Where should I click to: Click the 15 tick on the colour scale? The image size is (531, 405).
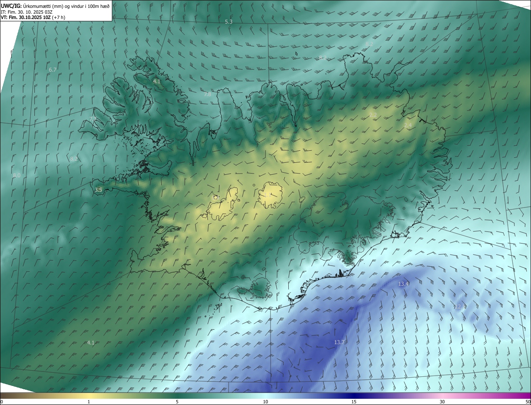tap(354, 402)
